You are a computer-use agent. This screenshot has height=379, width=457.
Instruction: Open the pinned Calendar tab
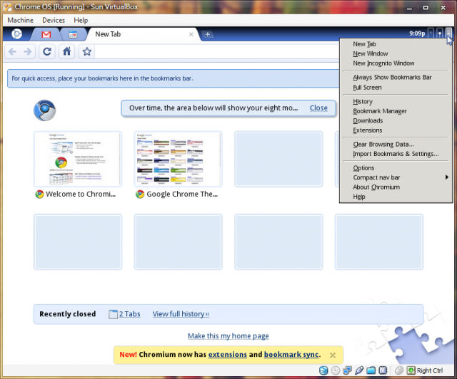73,35
